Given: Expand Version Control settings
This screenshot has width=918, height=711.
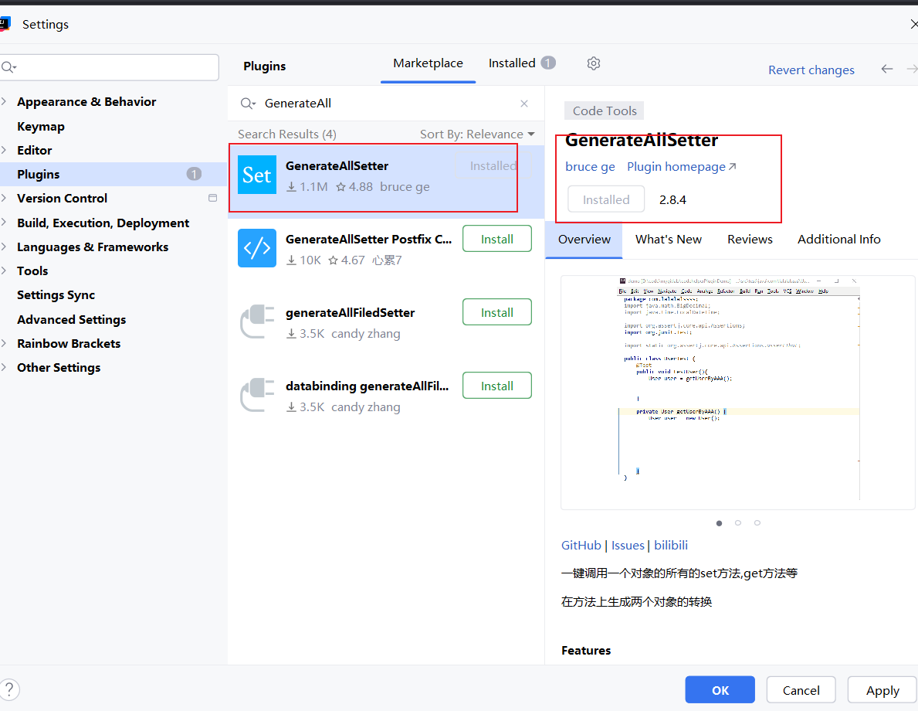Looking at the screenshot, I should pos(4,198).
